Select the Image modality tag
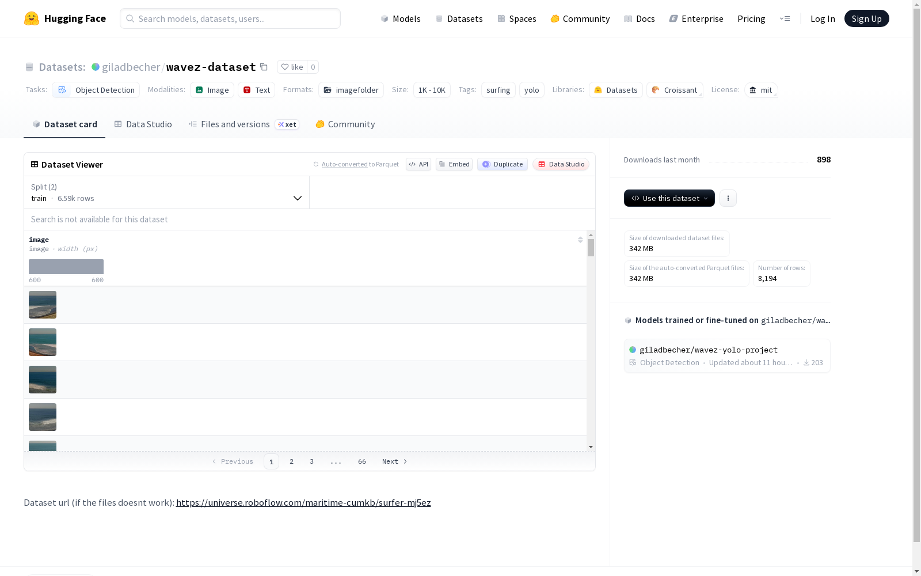 (x=212, y=90)
